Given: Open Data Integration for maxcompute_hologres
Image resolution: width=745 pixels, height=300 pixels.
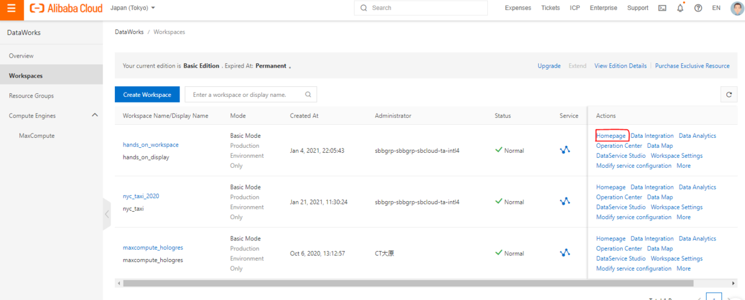Looking at the screenshot, I should pyautogui.click(x=652, y=239).
